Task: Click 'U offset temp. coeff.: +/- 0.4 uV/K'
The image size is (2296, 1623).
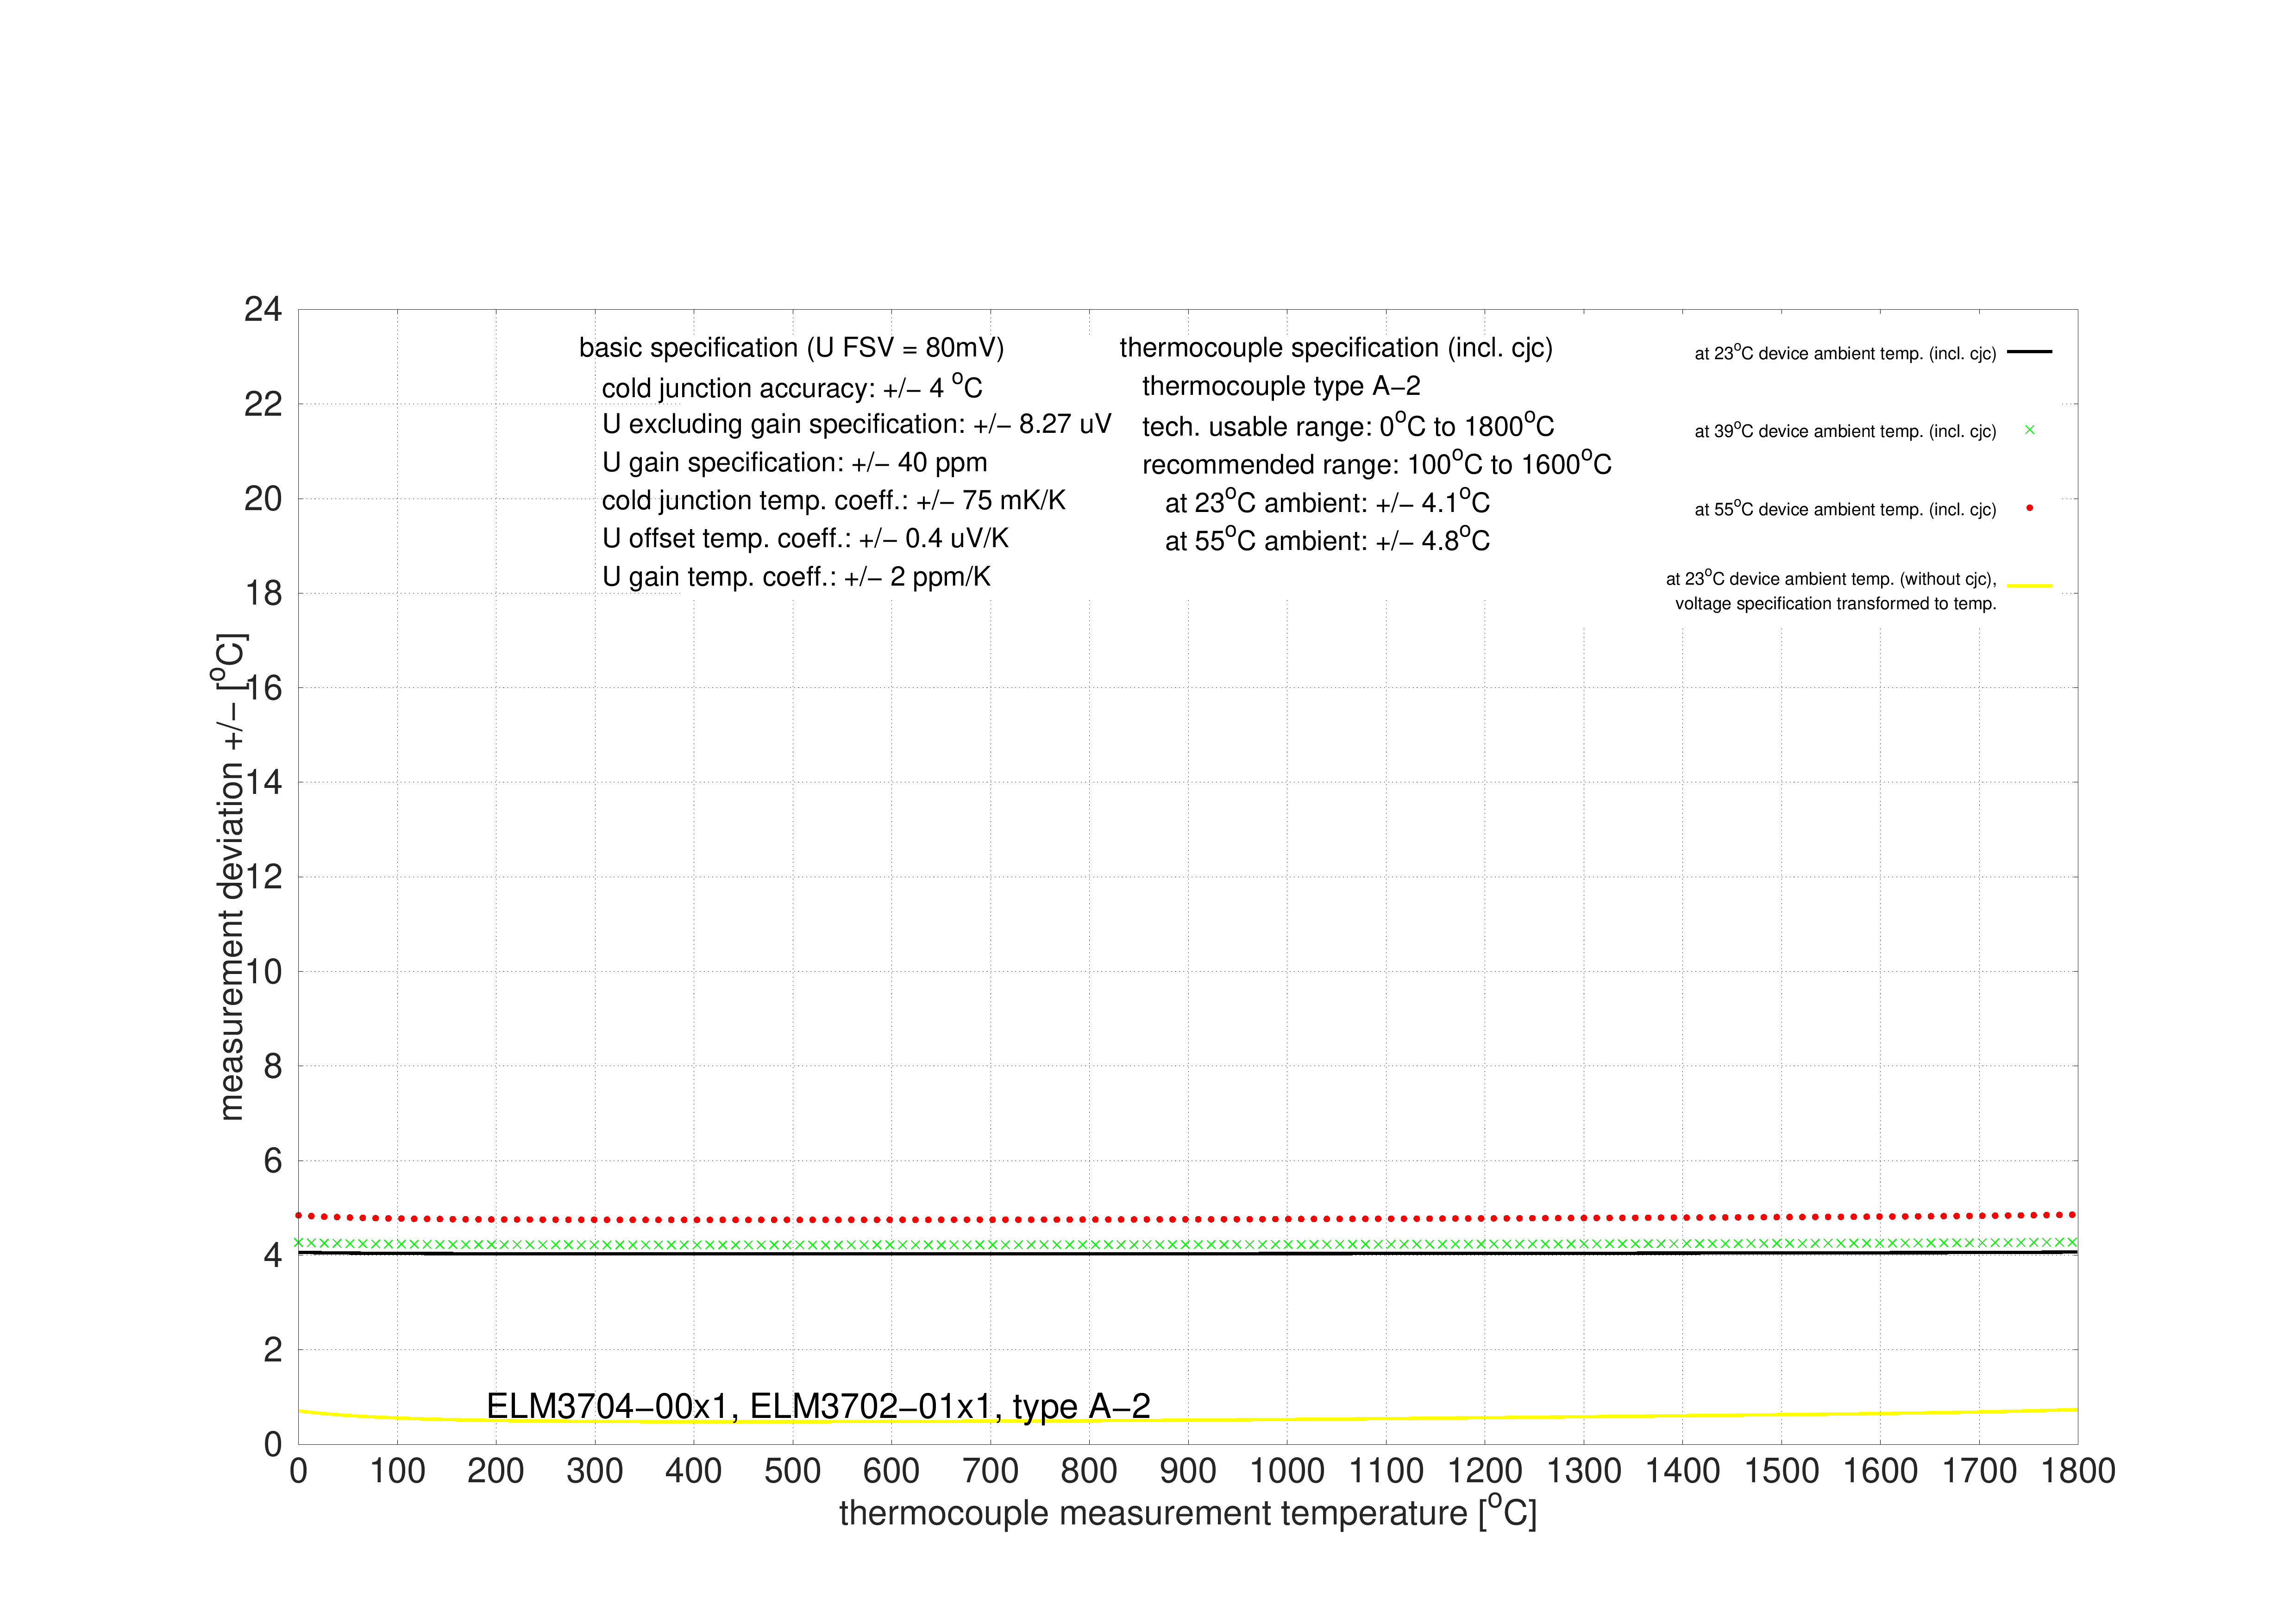Action: (805, 539)
